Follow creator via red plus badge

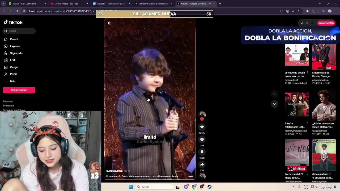[202, 119]
